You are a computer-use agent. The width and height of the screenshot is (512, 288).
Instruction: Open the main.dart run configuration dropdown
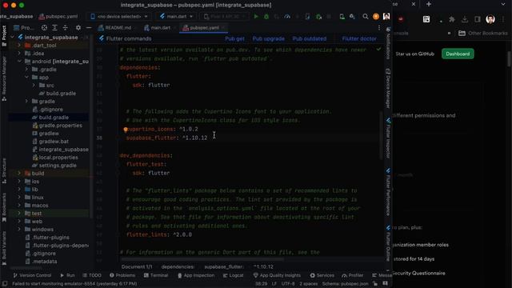click(177, 16)
